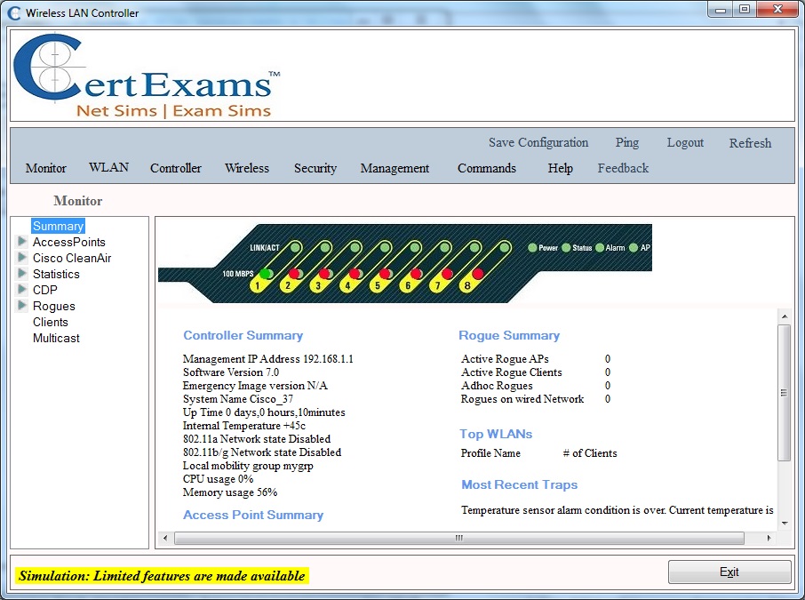Image resolution: width=805 pixels, height=600 pixels.
Task: Click the Save Configuration link
Action: pos(538,142)
